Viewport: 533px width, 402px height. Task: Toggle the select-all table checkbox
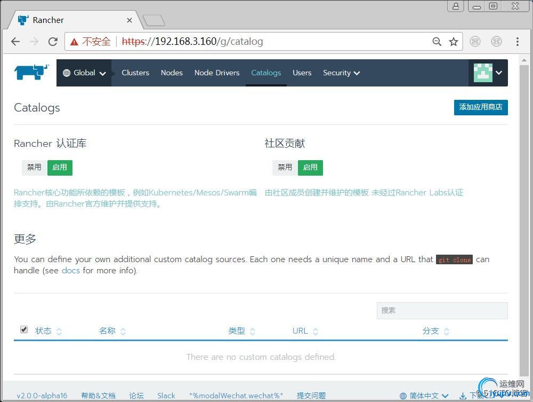[24, 329]
